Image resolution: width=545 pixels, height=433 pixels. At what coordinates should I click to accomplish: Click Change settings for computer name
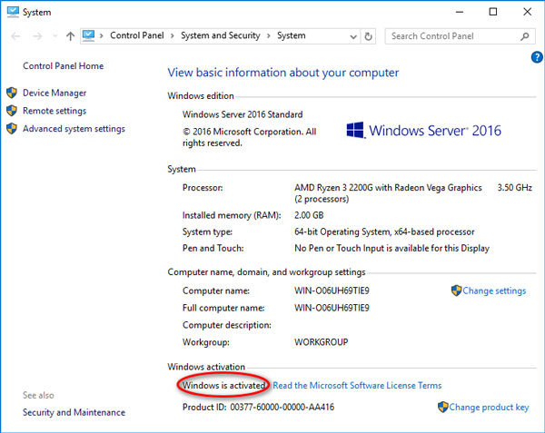[494, 290]
